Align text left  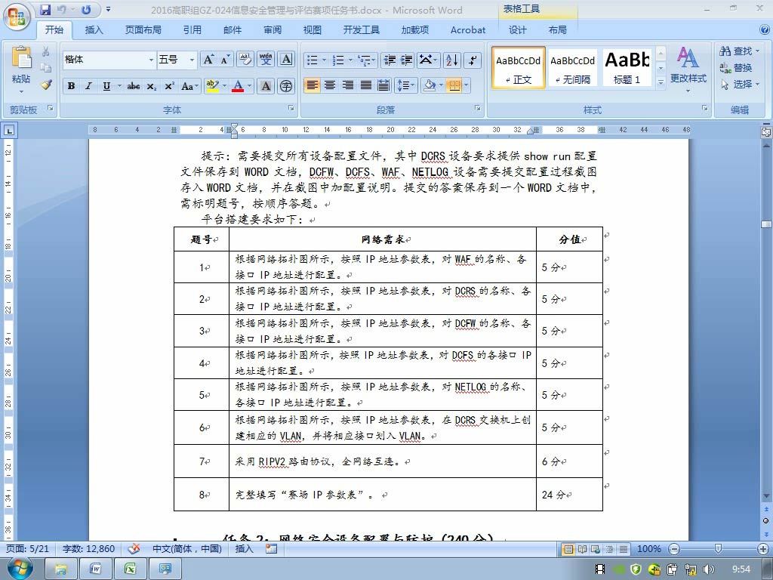[312, 86]
